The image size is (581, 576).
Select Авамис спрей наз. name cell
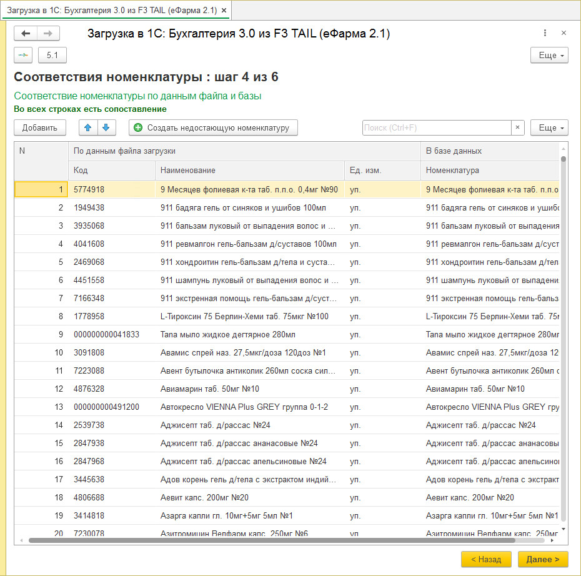click(250, 353)
